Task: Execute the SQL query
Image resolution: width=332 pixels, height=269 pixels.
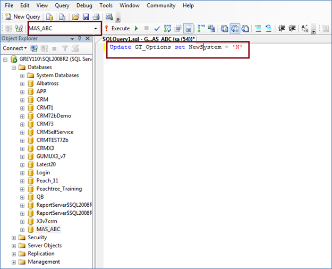Action: tap(117, 28)
